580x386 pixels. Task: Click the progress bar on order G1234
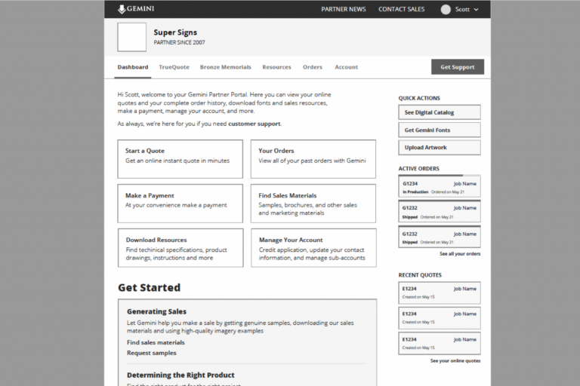point(440,176)
